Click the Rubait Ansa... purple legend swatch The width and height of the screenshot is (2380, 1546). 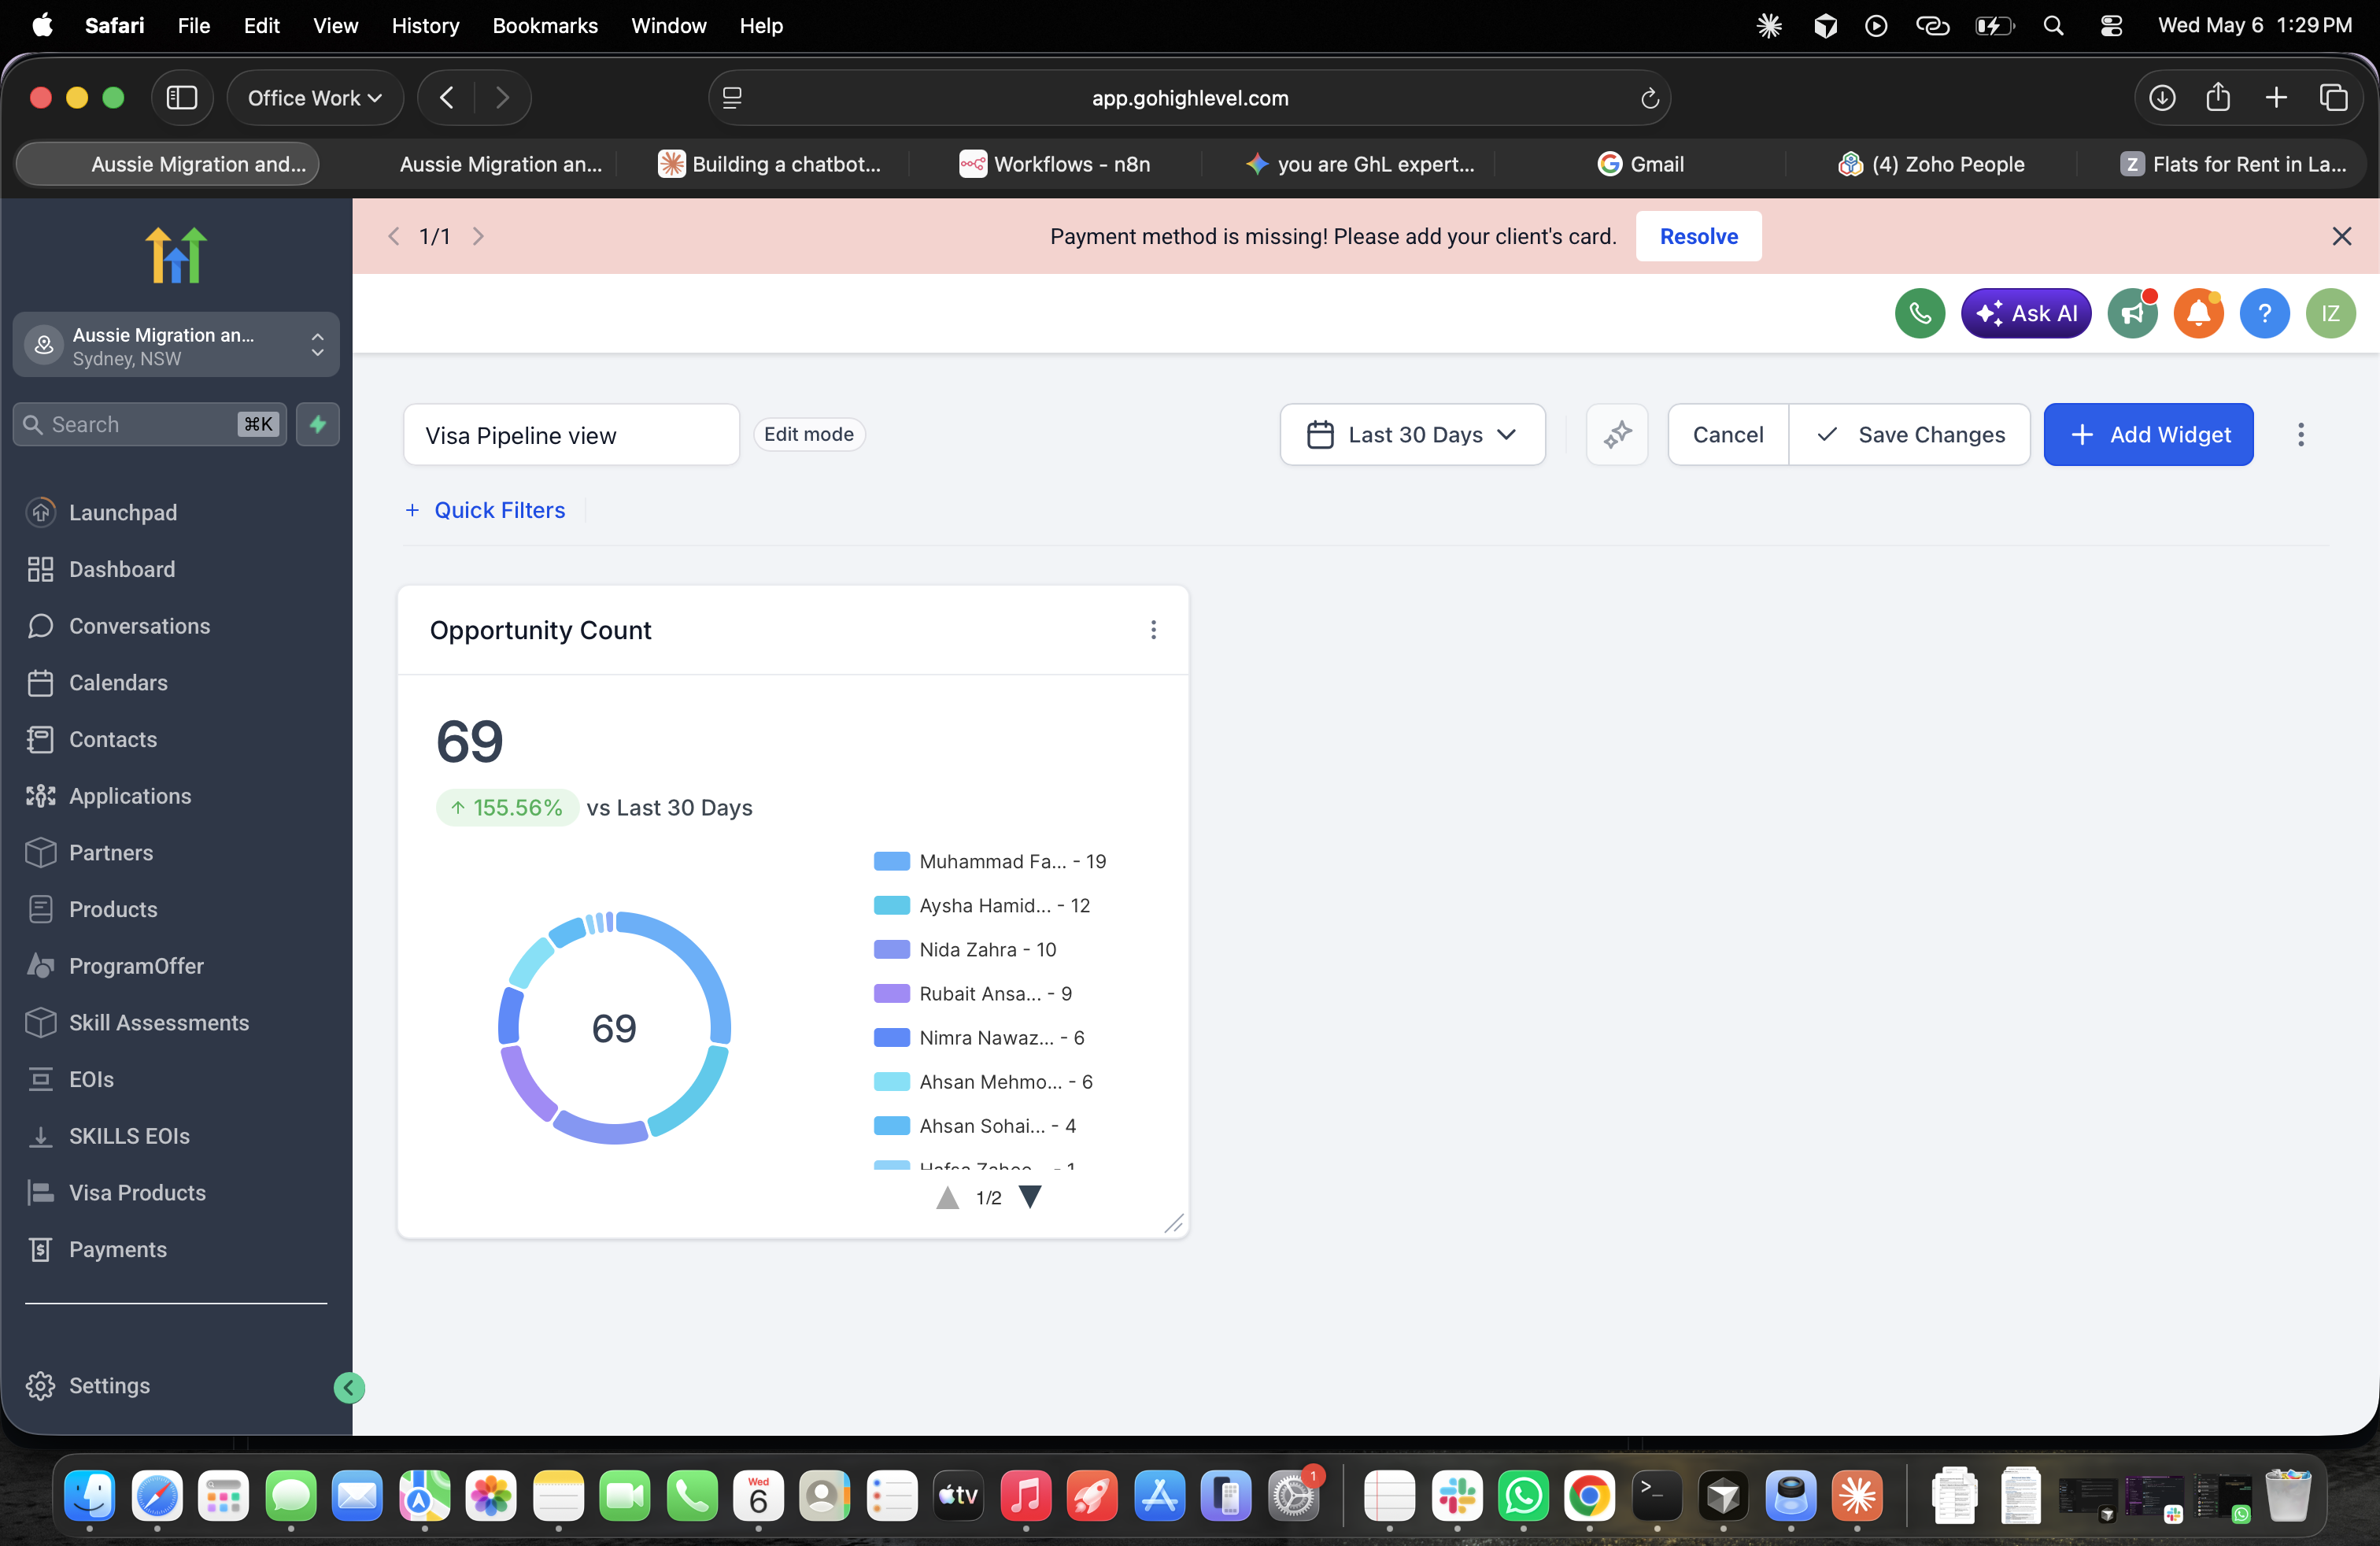coord(891,993)
